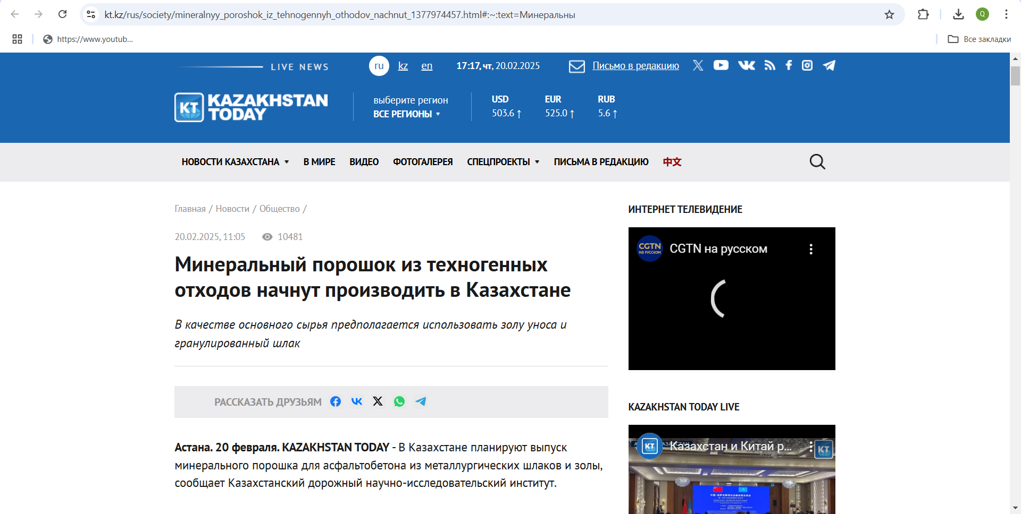Click the Письмо в редакцию link
The image size is (1021, 514).
[635, 66]
